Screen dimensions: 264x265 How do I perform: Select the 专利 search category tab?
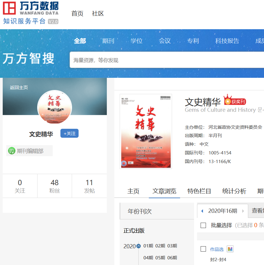click(193, 41)
